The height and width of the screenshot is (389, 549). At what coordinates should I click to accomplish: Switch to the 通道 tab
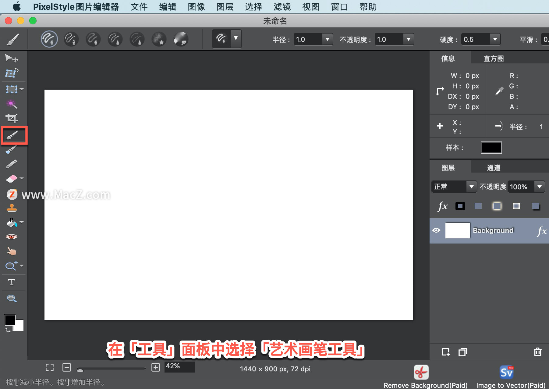click(x=494, y=167)
